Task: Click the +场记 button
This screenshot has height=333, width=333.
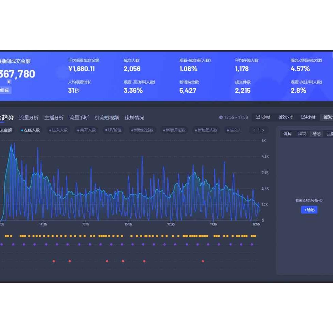Action: (x=309, y=210)
